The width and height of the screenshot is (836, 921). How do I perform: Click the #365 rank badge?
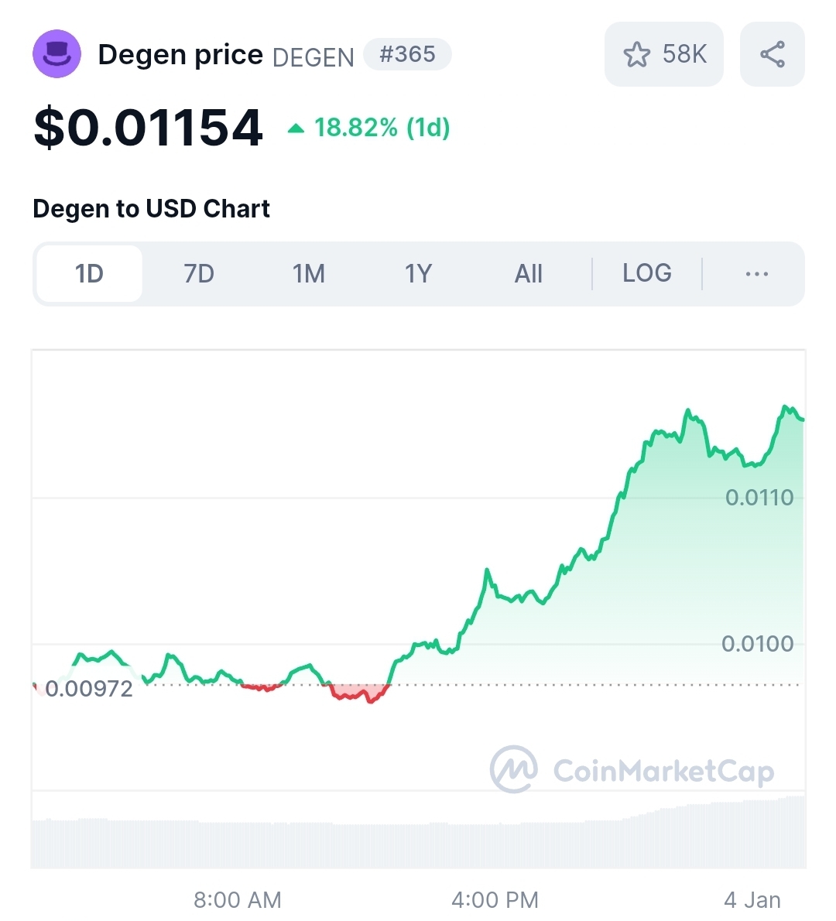tap(407, 54)
